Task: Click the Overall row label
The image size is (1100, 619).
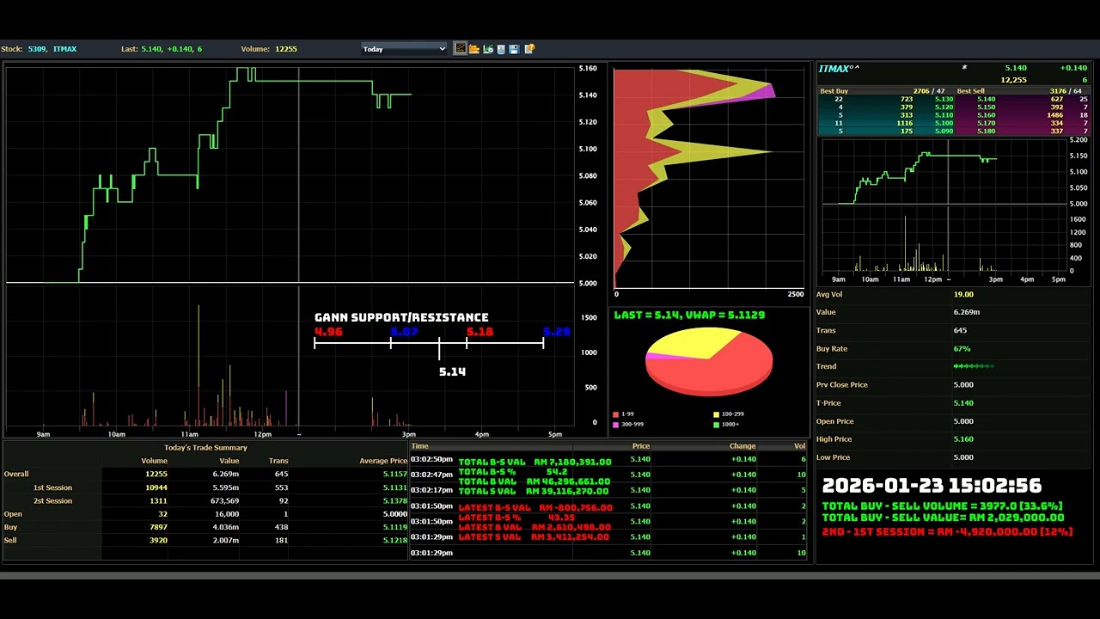Action: pos(16,474)
